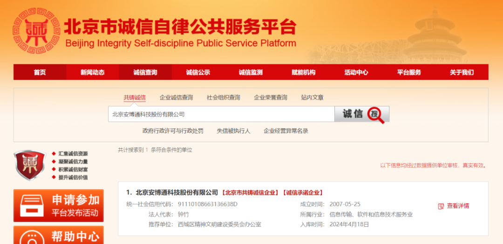Click the 【诚信承诺企业】 tag
This screenshot has height=244, width=503.
(x=302, y=193)
